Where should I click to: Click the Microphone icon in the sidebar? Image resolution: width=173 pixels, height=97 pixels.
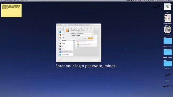click(x=60, y=49)
